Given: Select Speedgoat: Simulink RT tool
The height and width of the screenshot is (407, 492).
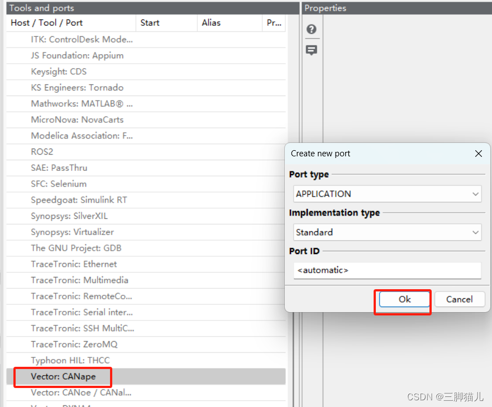Looking at the screenshot, I should (x=146, y=200).
